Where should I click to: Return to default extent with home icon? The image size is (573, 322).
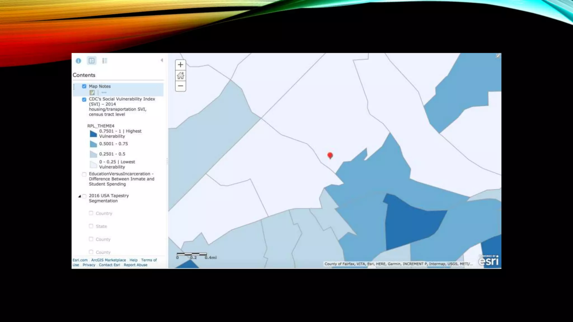point(180,75)
